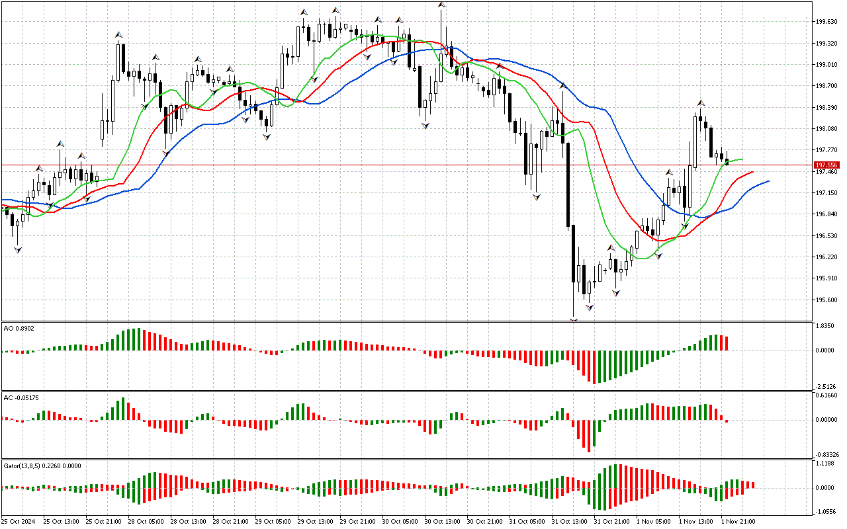847x529 pixels.
Task: Click the 1 Nov 13:00 time label
Action: click(x=696, y=522)
